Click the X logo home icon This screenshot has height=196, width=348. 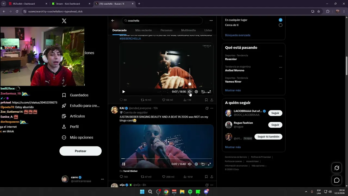pos(64,21)
